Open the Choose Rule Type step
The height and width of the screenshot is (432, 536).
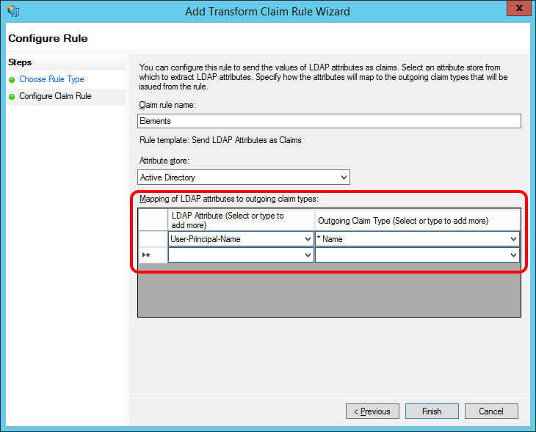click(x=51, y=79)
